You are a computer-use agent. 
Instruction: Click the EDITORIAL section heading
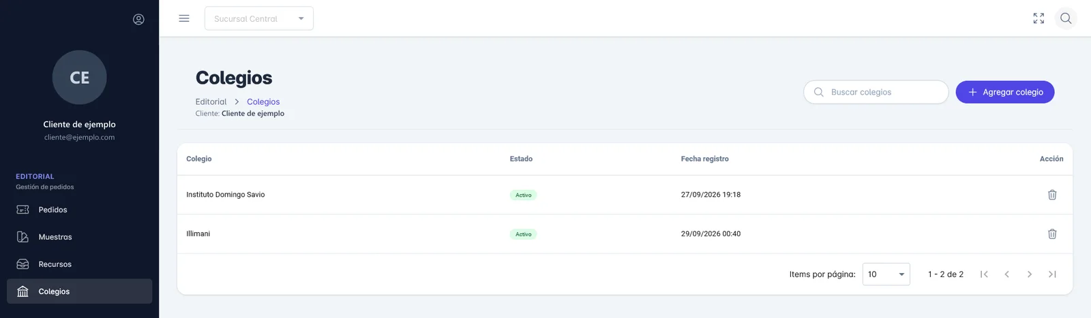35,176
